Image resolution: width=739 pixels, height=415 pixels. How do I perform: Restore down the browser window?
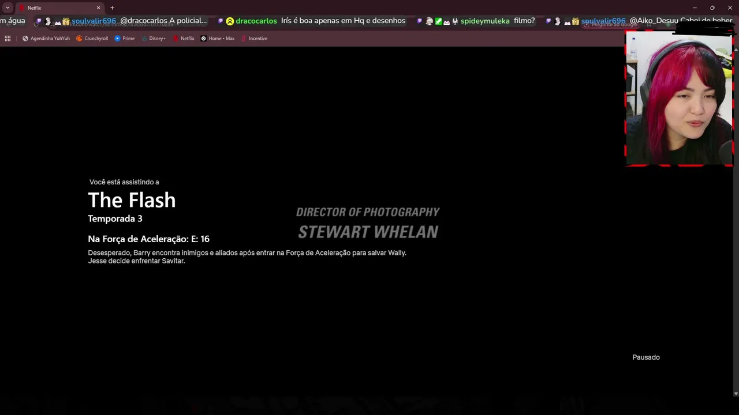click(x=712, y=8)
